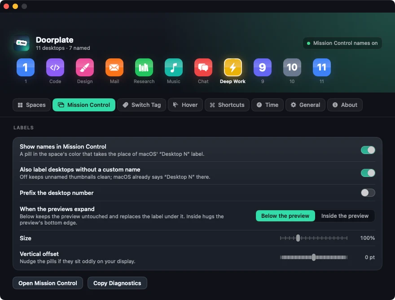Click Copy Diagnostics button
This screenshot has height=300, width=395.
click(117, 283)
